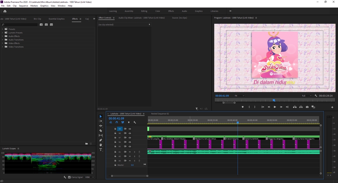Select the Pen tool in toolbar
This screenshot has height=183, width=338.
click(101, 140)
